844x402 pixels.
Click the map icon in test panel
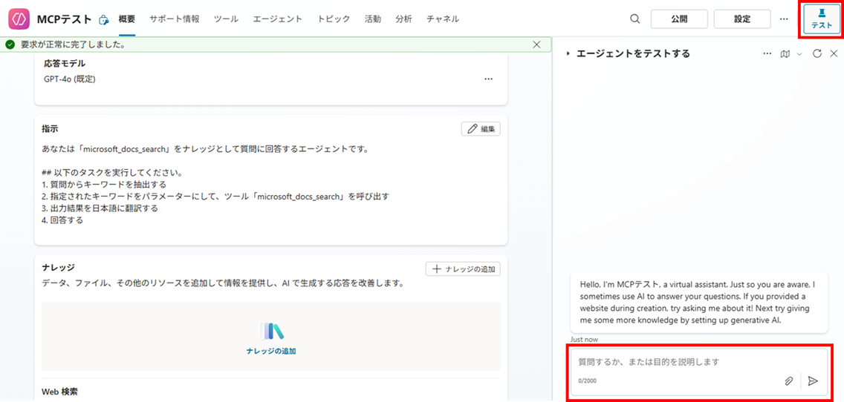click(785, 53)
